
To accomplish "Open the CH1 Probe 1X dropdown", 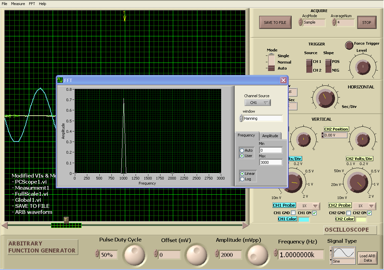I will coord(309,206).
